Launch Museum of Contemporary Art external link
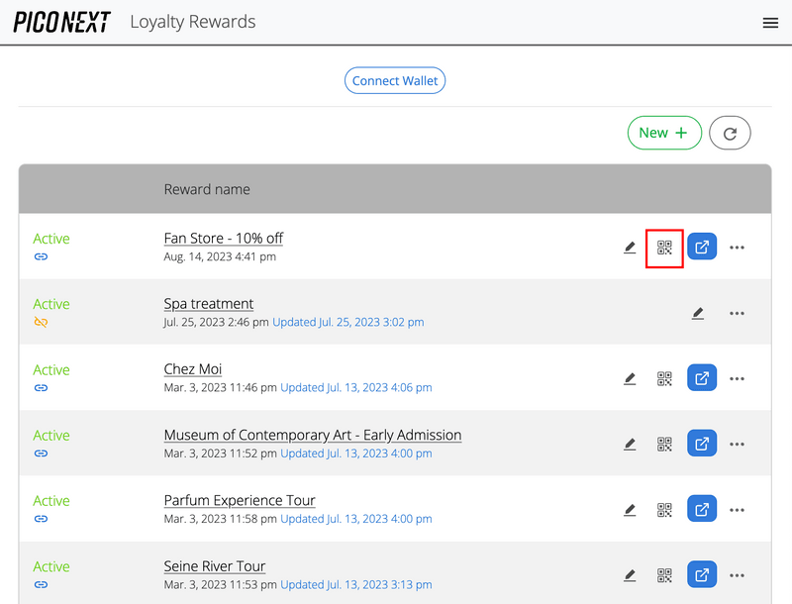Image resolution: width=792 pixels, height=604 pixels. [x=702, y=445]
